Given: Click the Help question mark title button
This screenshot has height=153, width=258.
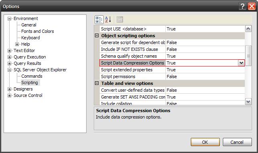Looking at the screenshot, I should [x=242, y=6].
